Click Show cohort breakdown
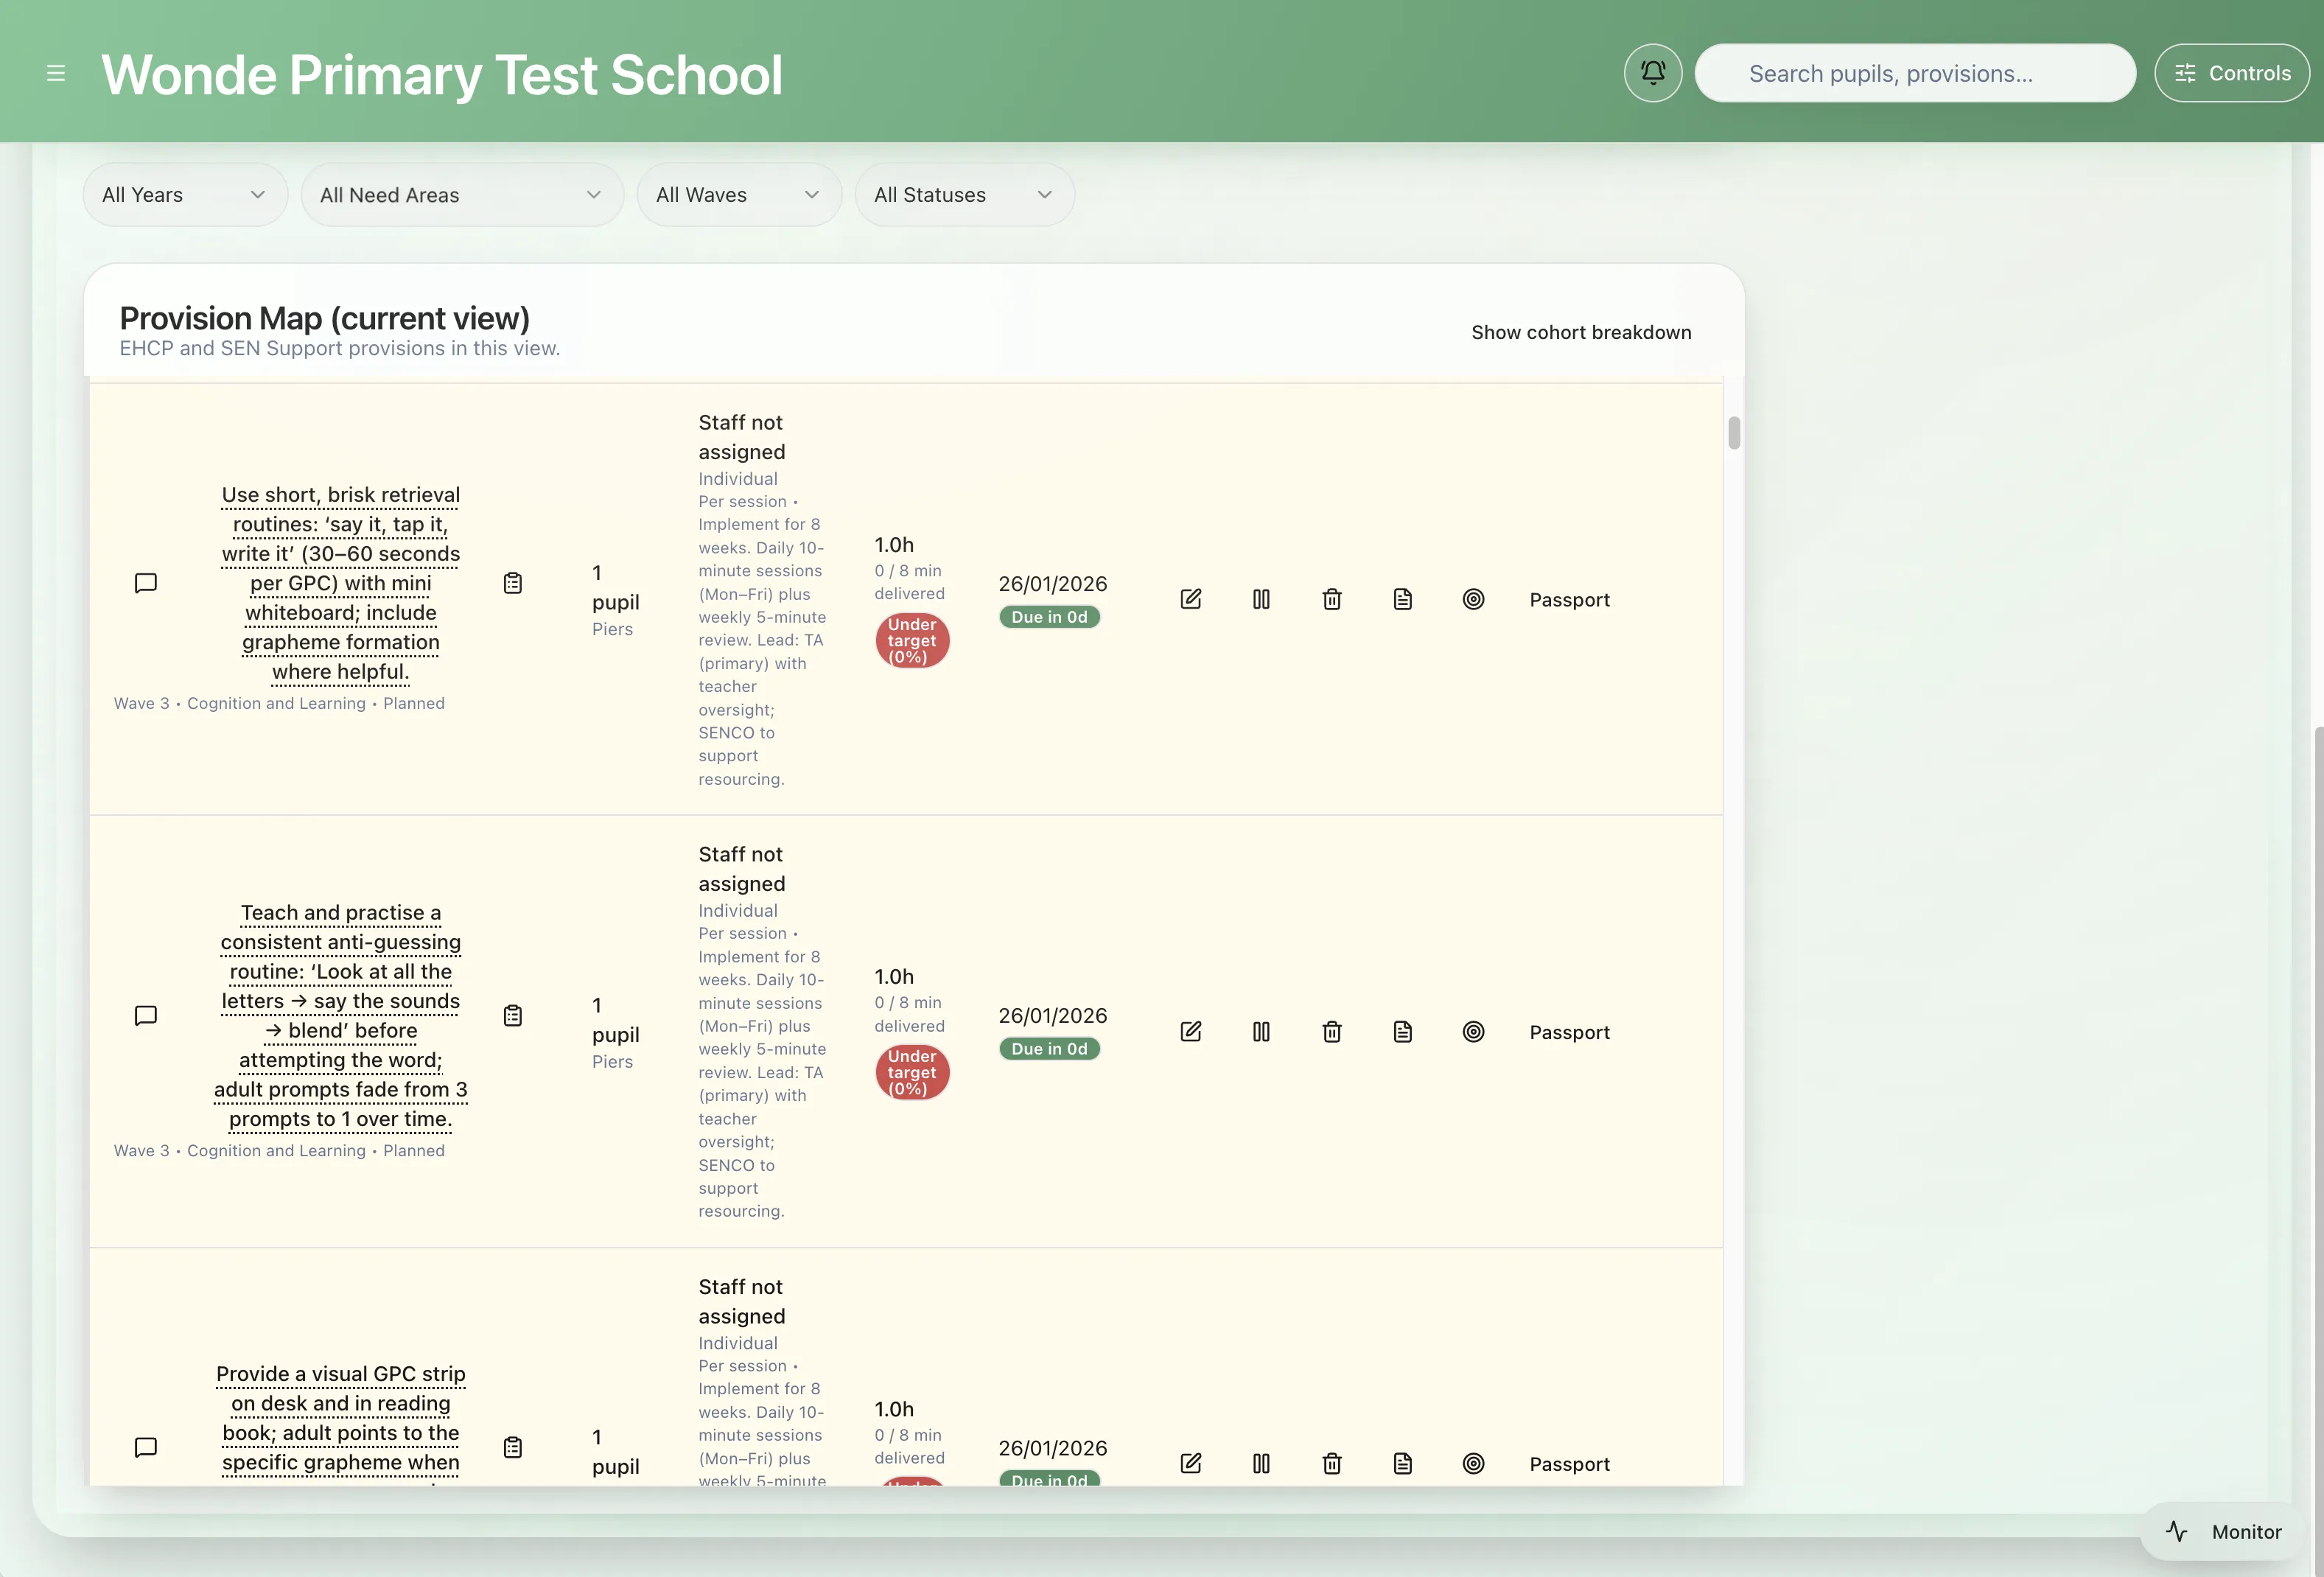 pos(1580,332)
